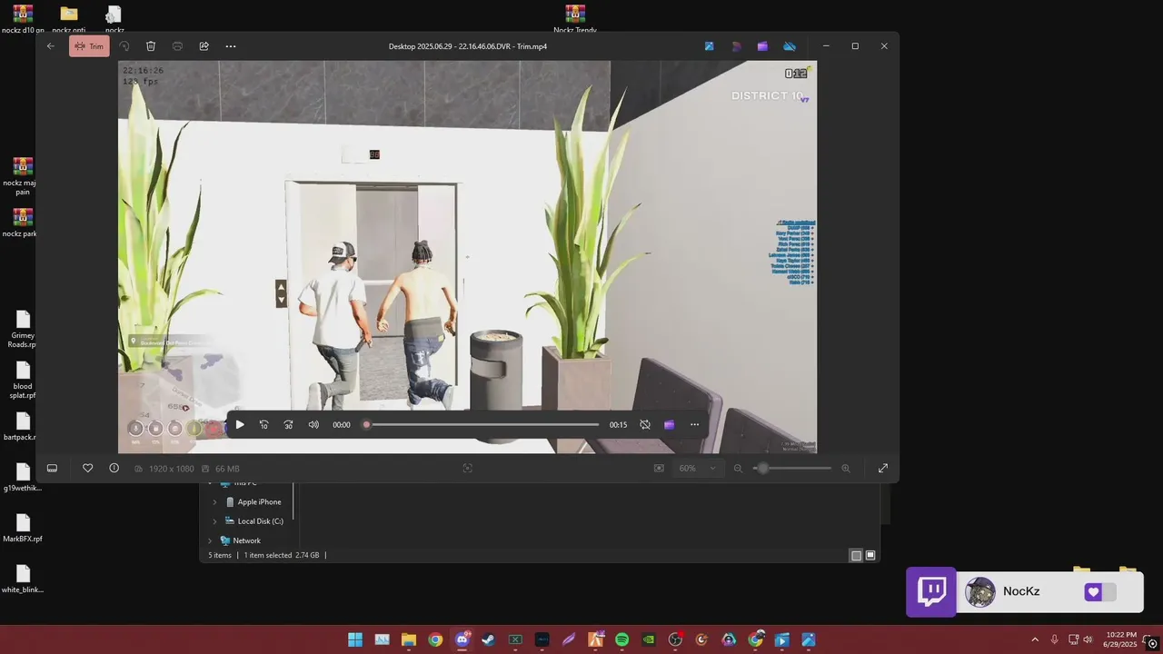This screenshot has height=654, width=1163.
Task: Select MarkBFX.rpf desktop file
Action: click(23, 528)
